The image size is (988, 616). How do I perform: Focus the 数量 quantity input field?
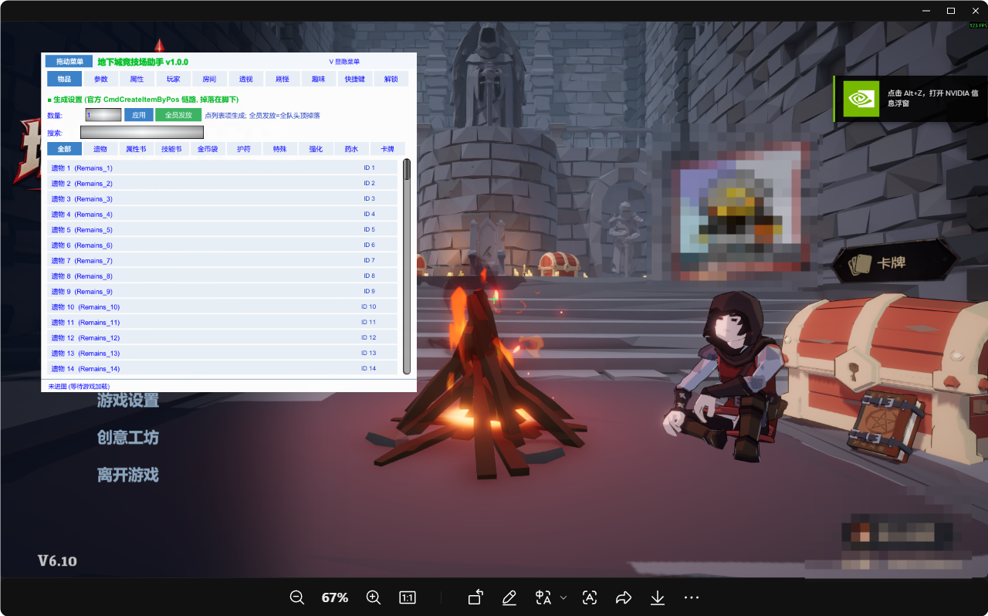[103, 115]
